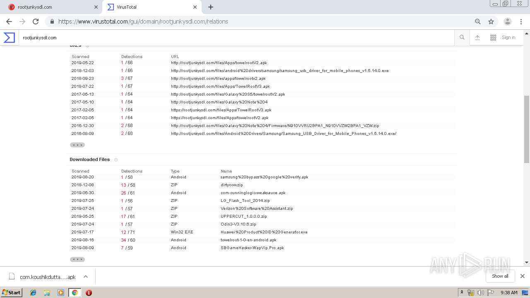Open the Chrome profile avatar
The image size is (530, 298).
pyautogui.click(x=508, y=22)
